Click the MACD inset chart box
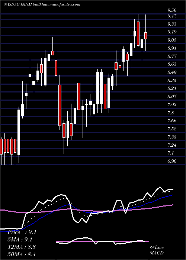The image size is (186, 260). (102, 241)
